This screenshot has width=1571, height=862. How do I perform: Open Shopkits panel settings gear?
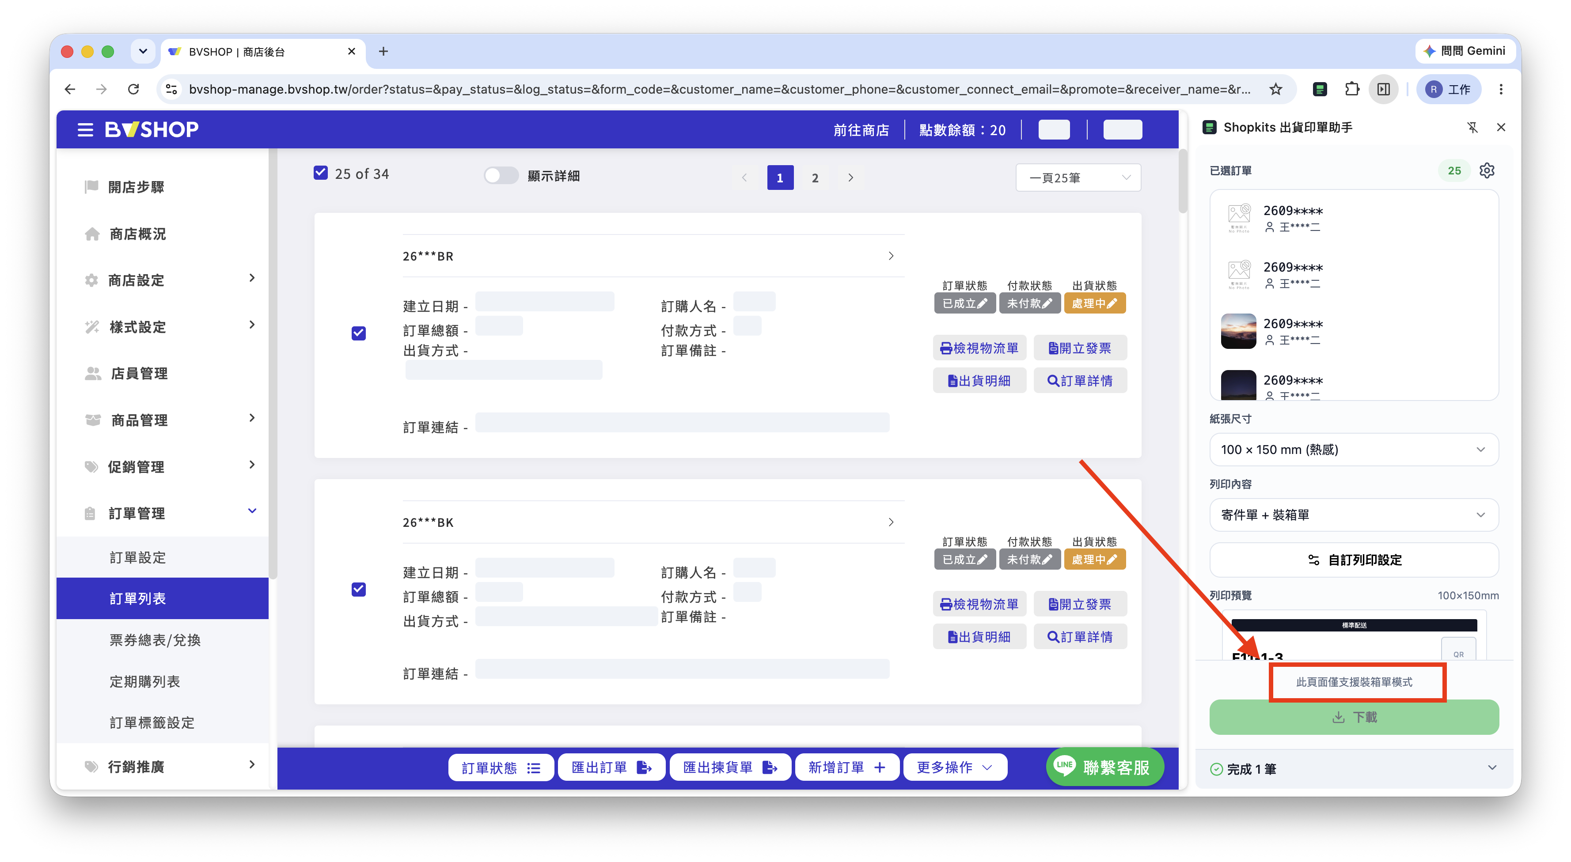[1487, 171]
